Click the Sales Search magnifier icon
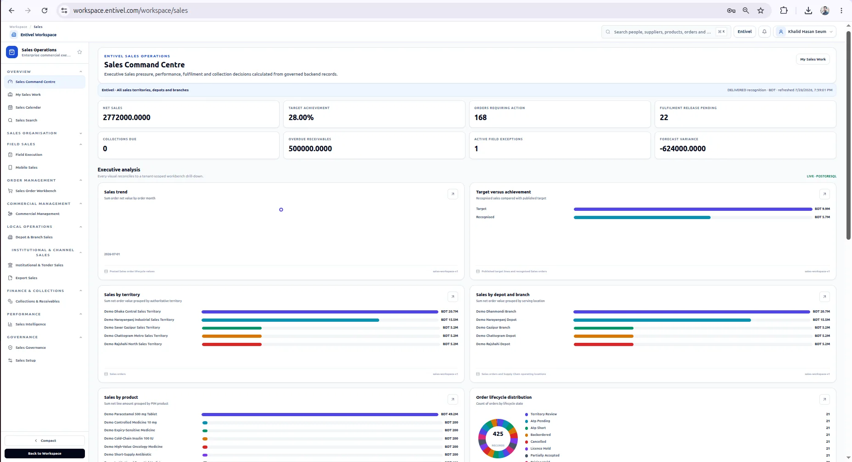This screenshot has height=462, width=852. pyautogui.click(x=10, y=120)
